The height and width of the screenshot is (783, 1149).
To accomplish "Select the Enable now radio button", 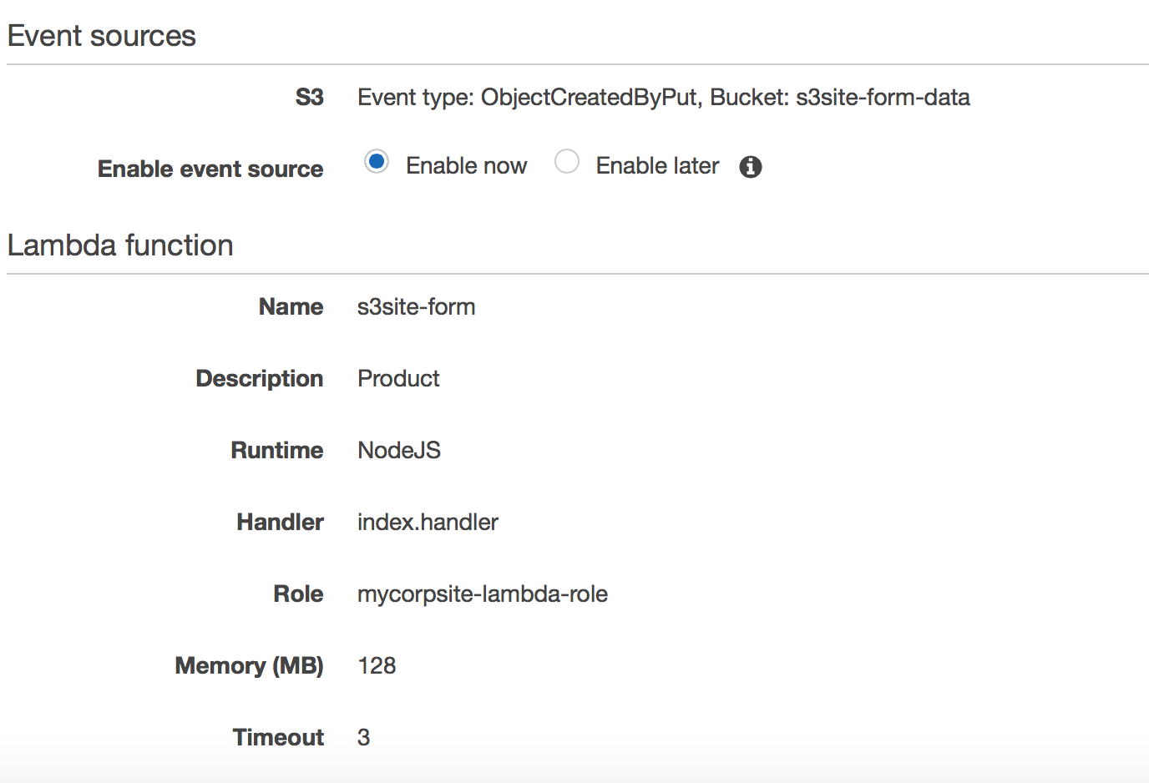I will pos(377,161).
